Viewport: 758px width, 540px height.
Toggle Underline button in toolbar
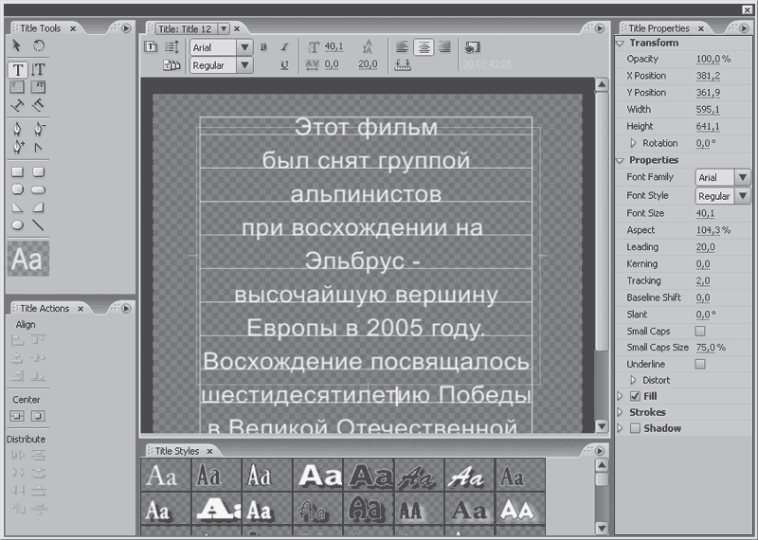[284, 64]
